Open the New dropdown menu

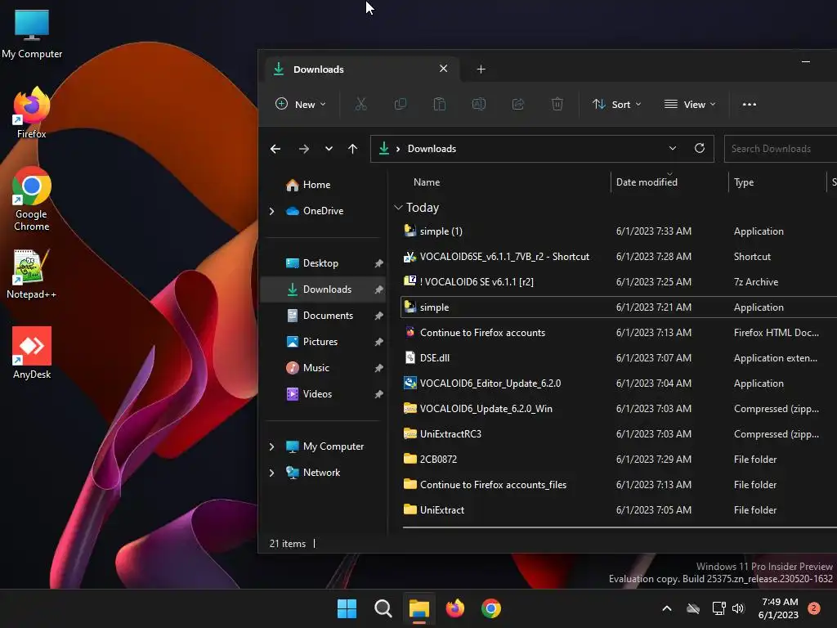[301, 104]
